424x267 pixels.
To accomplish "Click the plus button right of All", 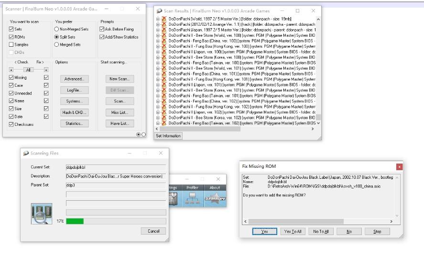I will click(46, 70).
